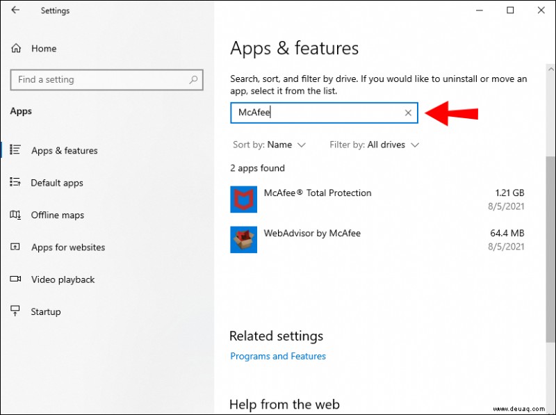The height and width of the screenshot is (415, 556).
Task: Select the Startup sidebar icon
Action: 15,311
